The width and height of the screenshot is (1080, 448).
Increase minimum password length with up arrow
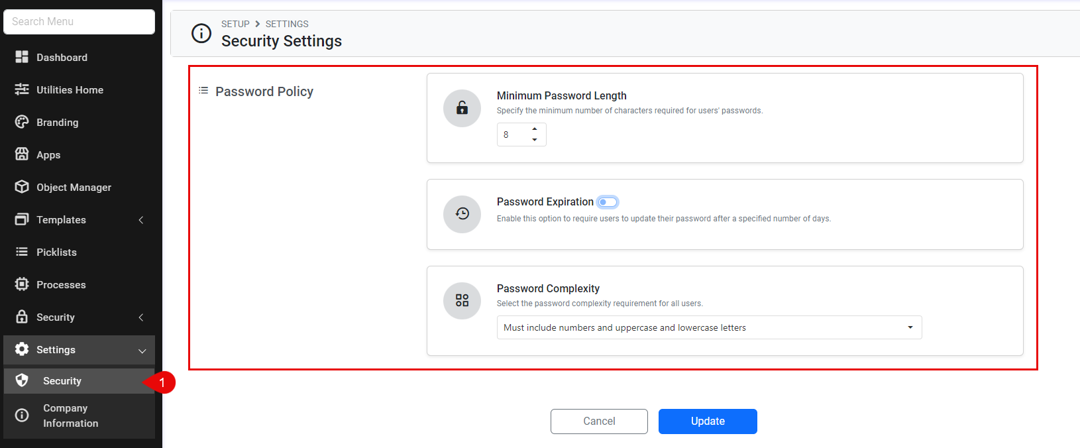(535, 129)
